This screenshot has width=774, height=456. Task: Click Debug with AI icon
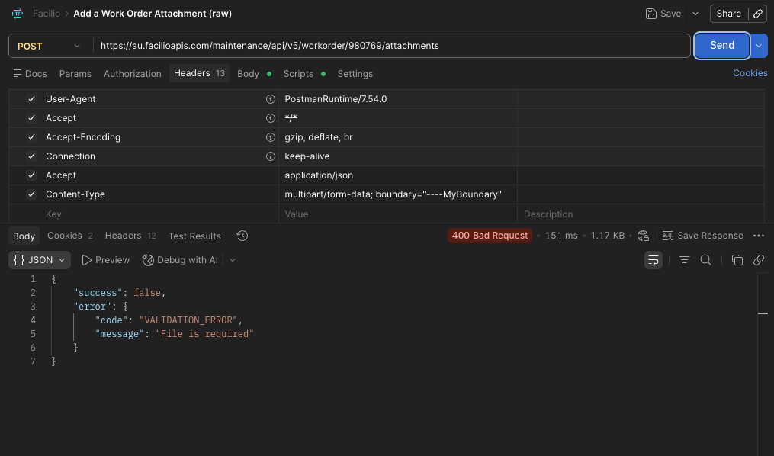(x=148, y=260)
